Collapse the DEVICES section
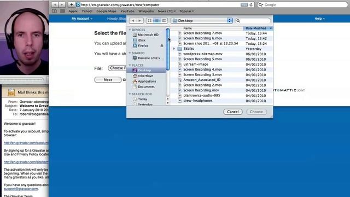 coord(130,30)
